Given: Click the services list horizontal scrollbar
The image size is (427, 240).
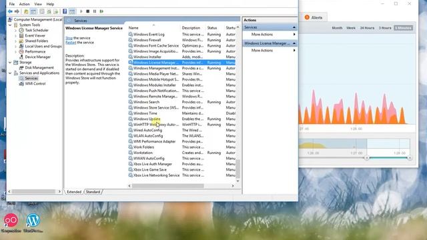Looking at the screenshot, I should [167, 186].
